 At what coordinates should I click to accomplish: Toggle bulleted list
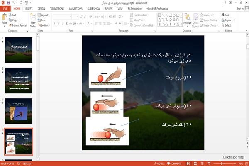coord(97,16)
